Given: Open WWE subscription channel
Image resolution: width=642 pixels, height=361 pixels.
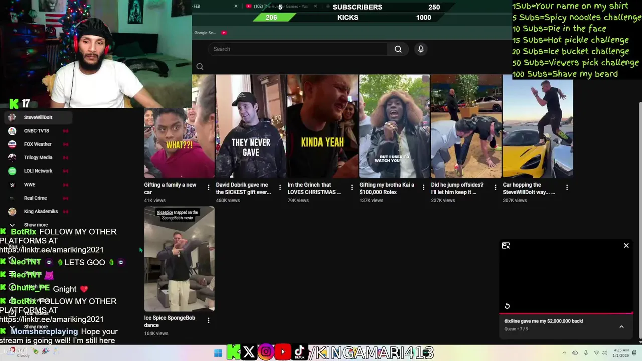Looking at the screenshot, I should click(38, 185).
